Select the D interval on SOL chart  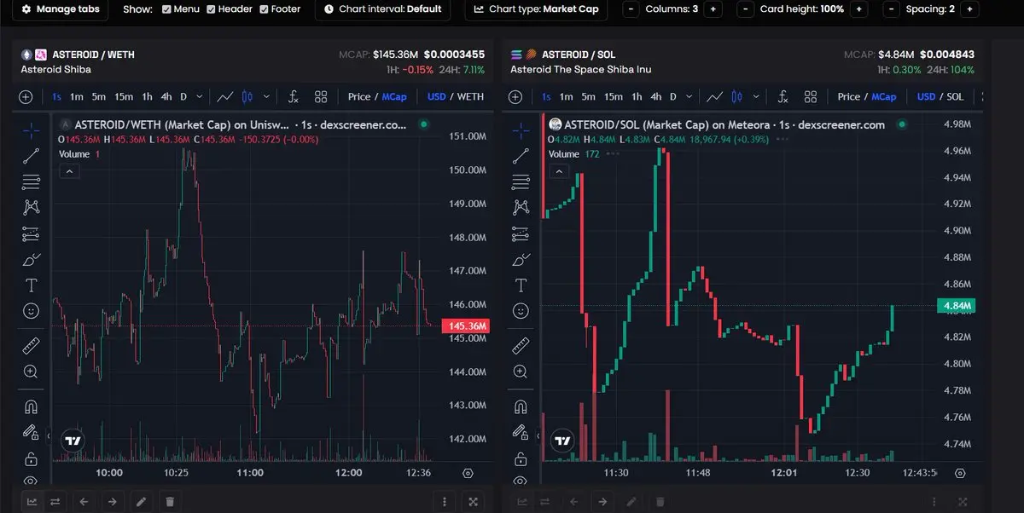coord(673,97)
